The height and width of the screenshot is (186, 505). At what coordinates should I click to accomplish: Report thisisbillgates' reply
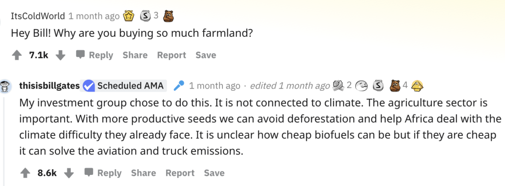[179, 173]
